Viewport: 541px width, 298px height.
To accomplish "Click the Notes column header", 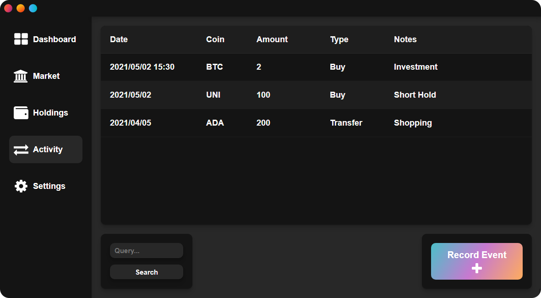I will [x=405, y=39].
